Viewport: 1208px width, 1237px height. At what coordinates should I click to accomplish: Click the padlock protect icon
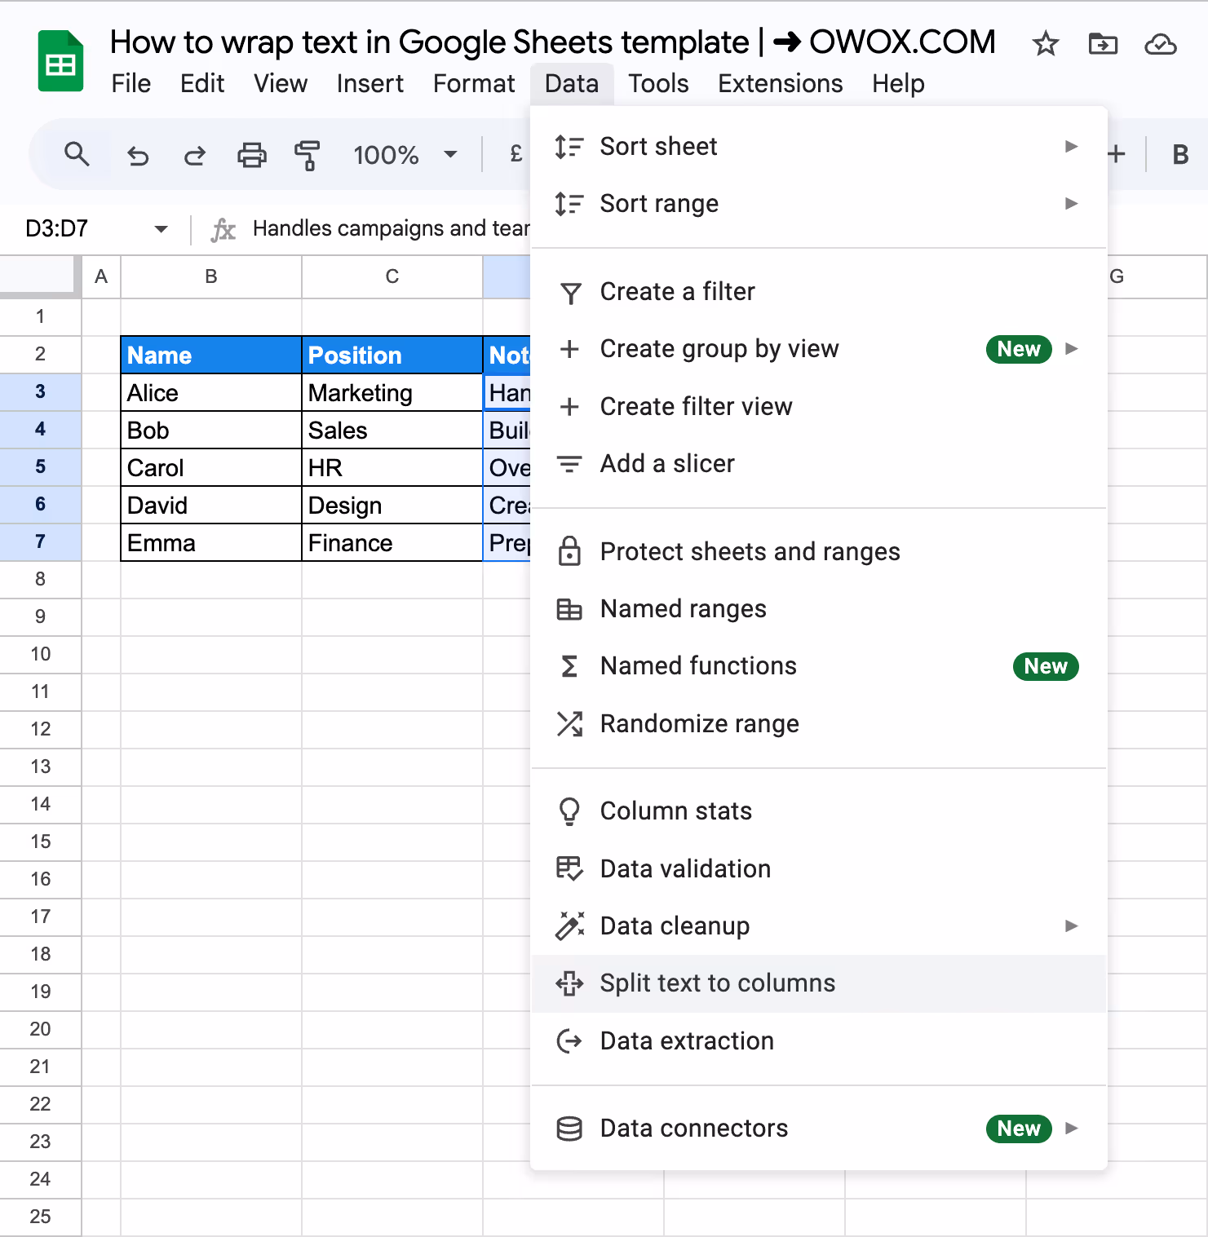569,551
